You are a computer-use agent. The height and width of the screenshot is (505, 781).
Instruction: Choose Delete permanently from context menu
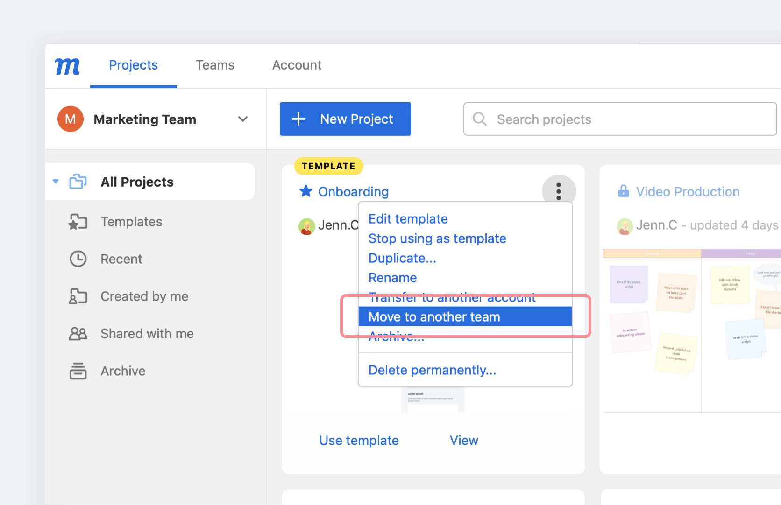point(432,370)
